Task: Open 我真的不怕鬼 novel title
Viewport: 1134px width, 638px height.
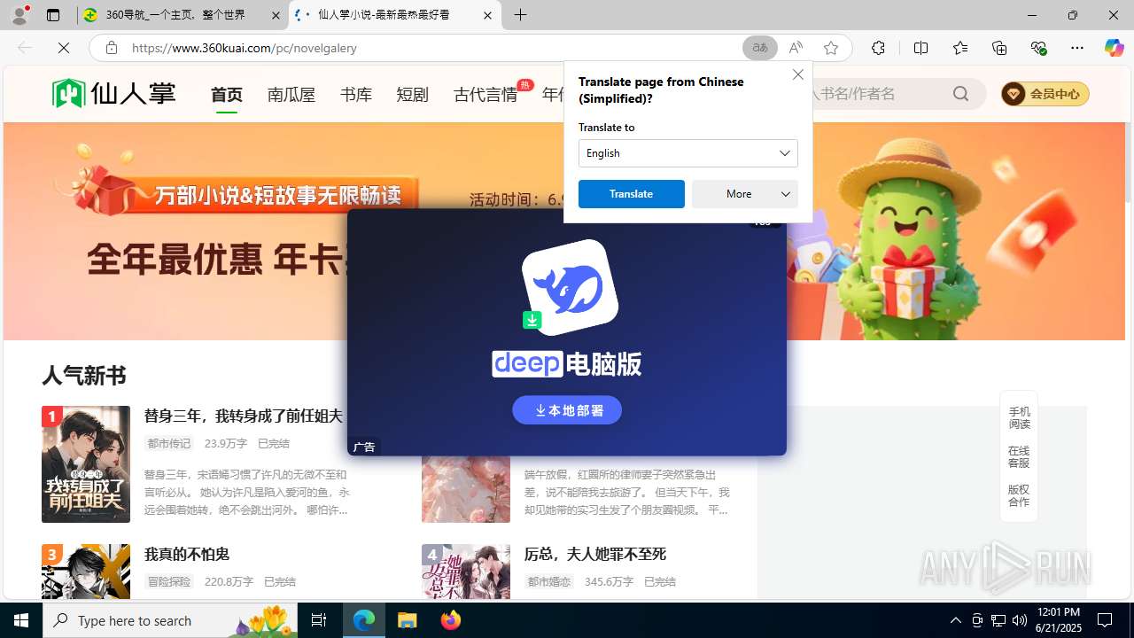Action: 187,554
